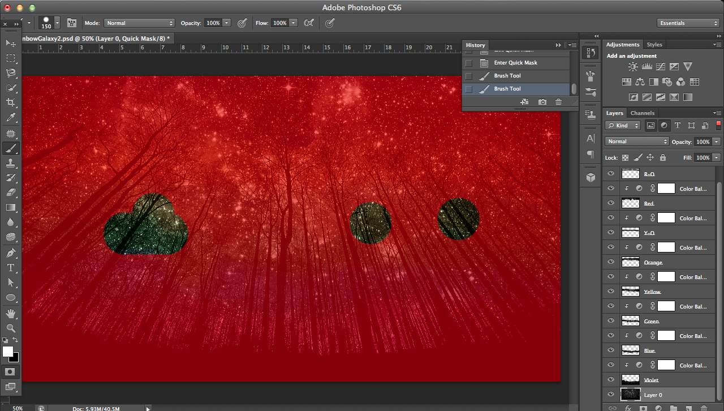Click the Red layer thumbnail

[630, 203]
